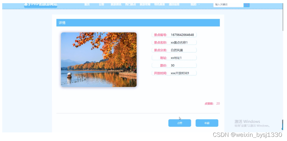The height and width of the screenshot is (141, 287).
Task: Go to the 首页 nav item
Action: pos(87,4)
